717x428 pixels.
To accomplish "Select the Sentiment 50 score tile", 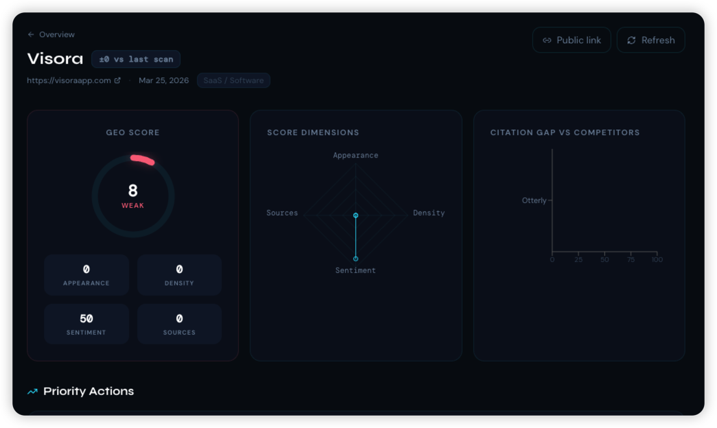I will [86, 324].
